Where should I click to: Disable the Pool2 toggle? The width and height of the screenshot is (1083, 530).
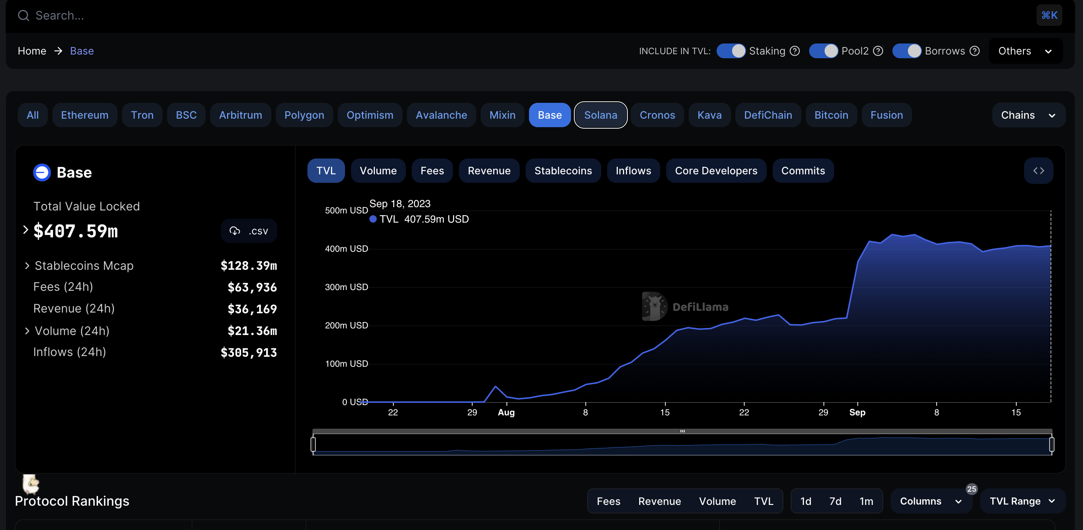(824, 51)
